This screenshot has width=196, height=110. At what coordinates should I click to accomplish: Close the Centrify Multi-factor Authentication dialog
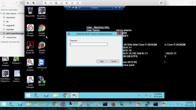coord(119,33)
